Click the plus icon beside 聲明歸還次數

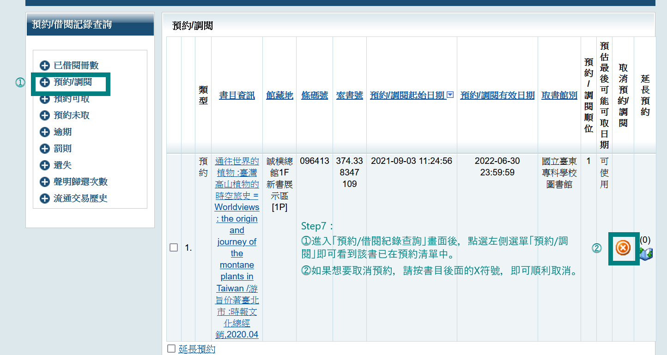coord(45,182)
